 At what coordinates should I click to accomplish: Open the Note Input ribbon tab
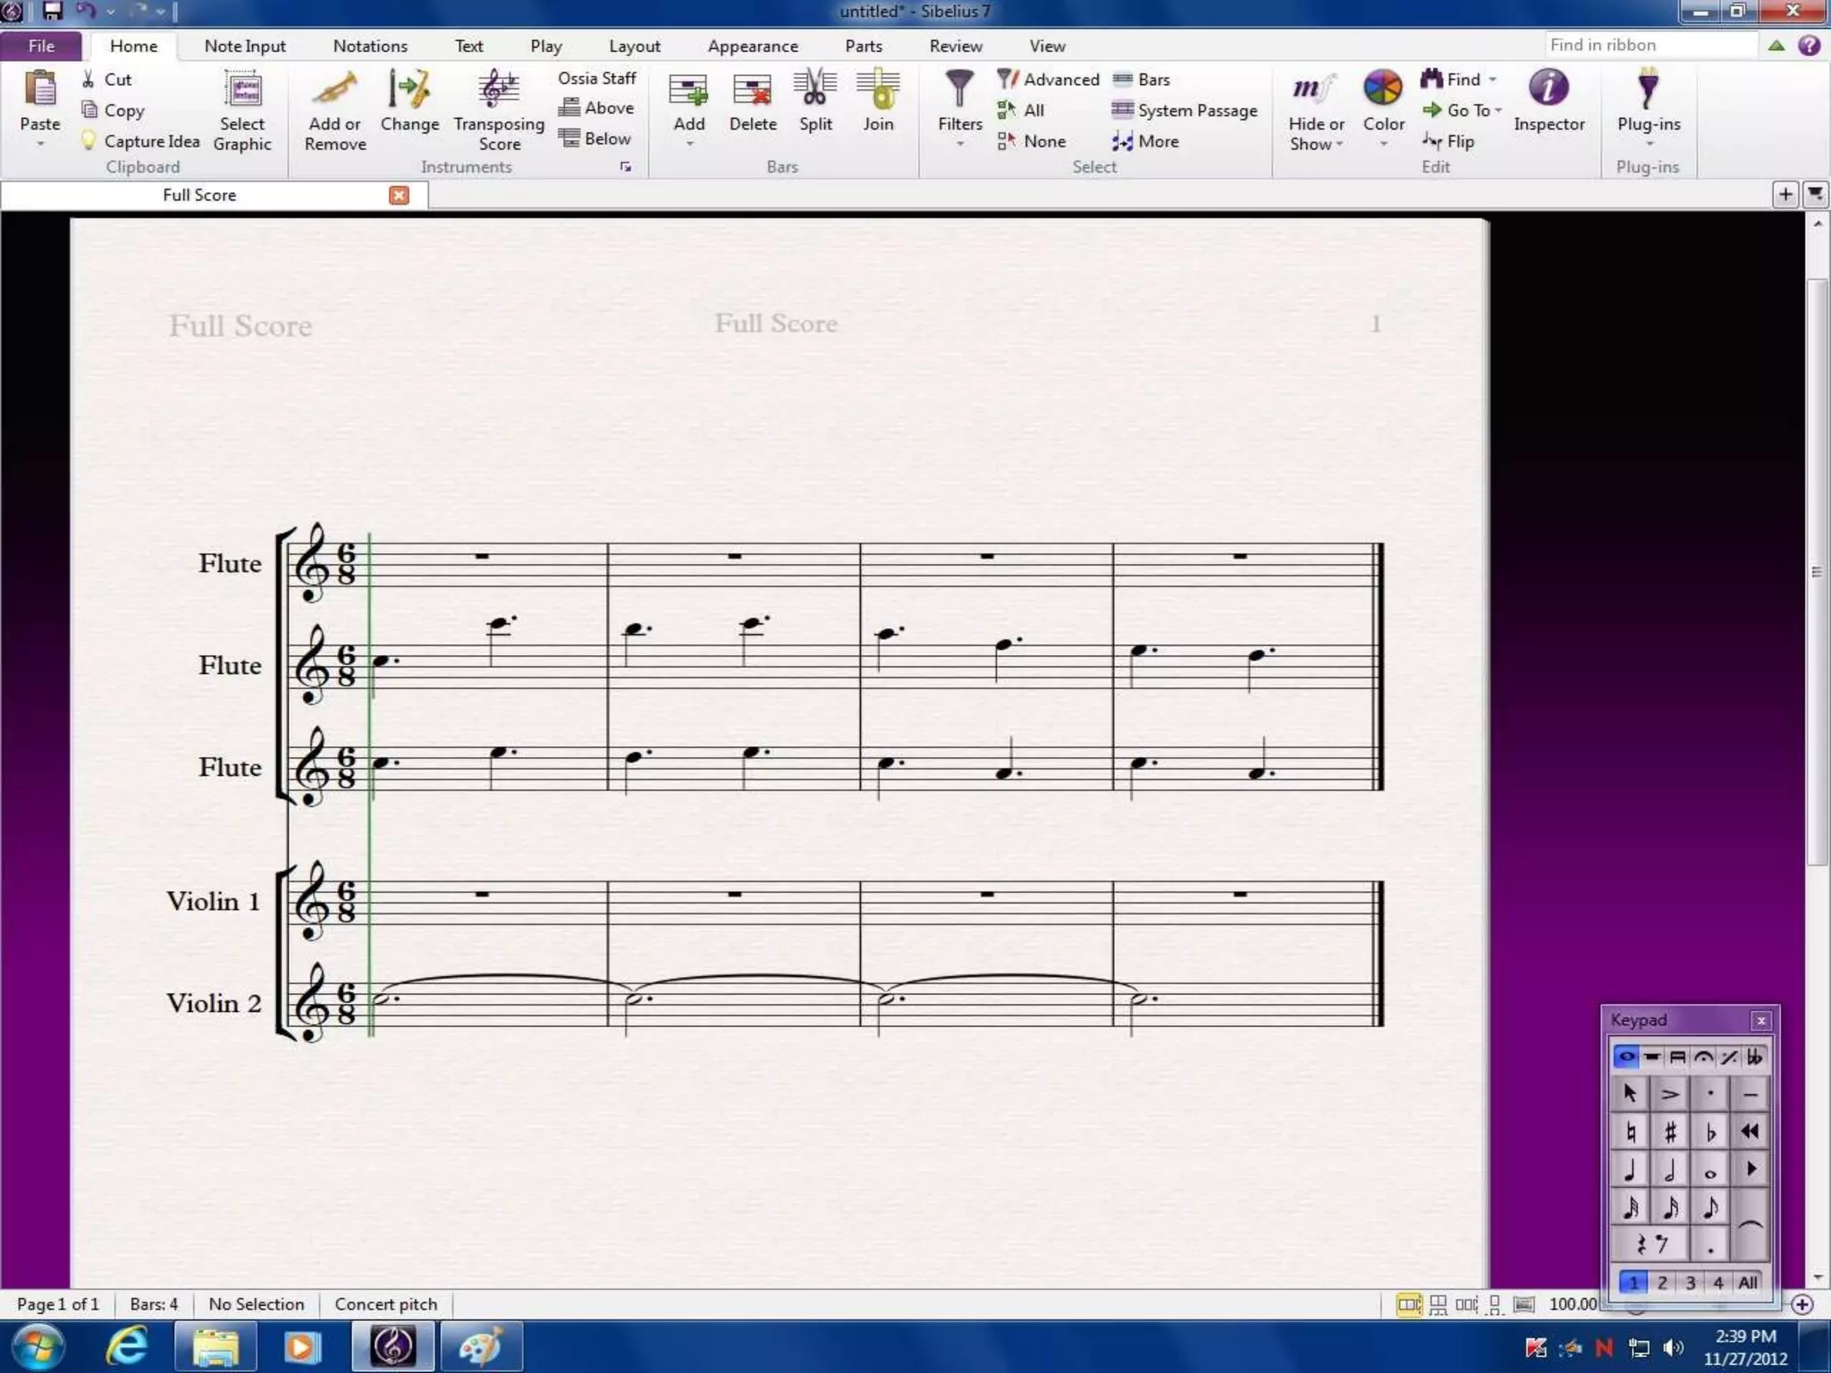click(x=244, y=46)
